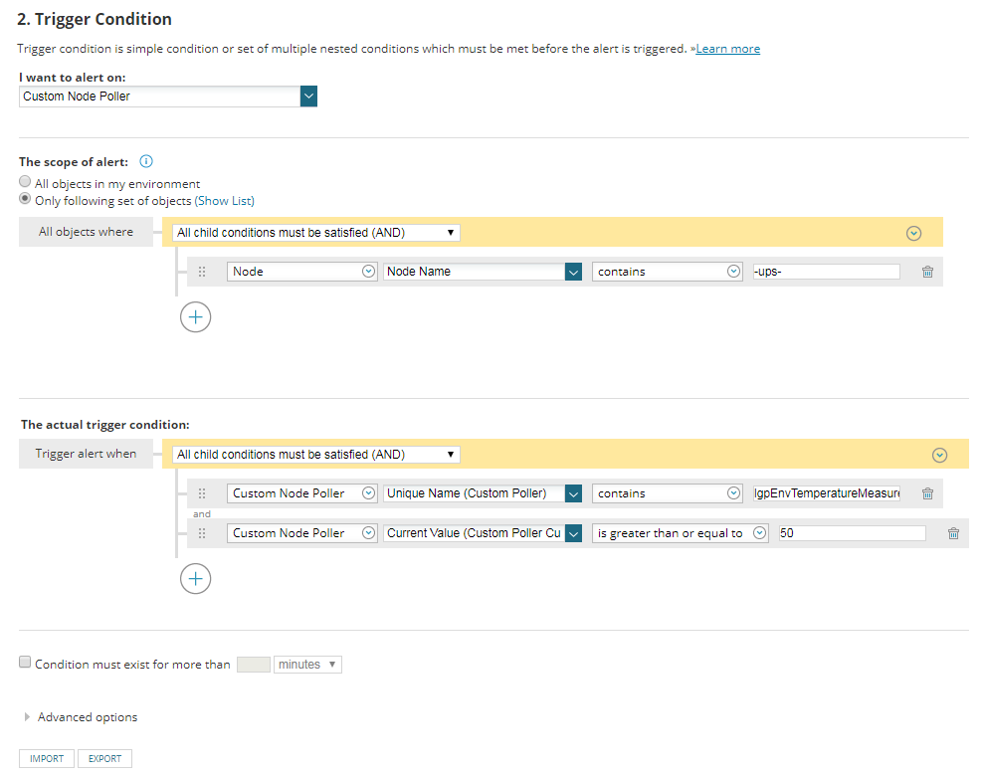Image resolution: width=984 pixels, height=778 pixels.
Task: Click info icon beside scope of alert
Action: click(145, 161)
